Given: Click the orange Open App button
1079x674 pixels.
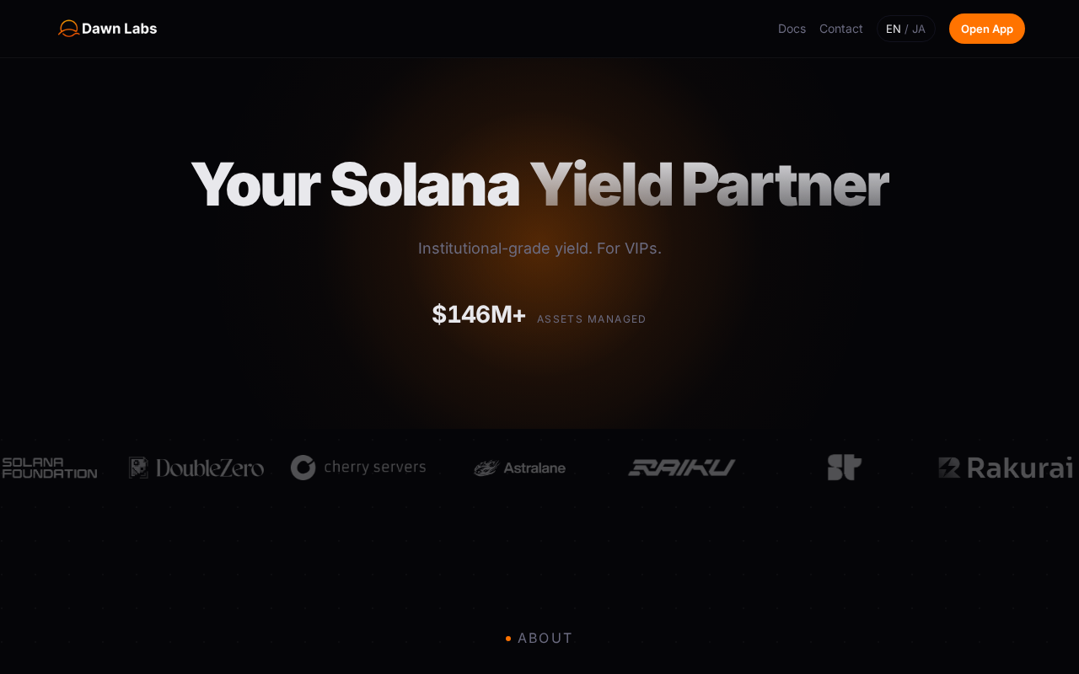Looking at the screenshot, I should (987, 29).
